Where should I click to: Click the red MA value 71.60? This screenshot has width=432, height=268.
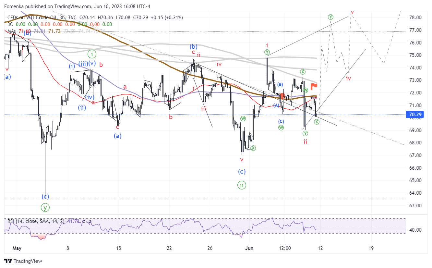24,31
